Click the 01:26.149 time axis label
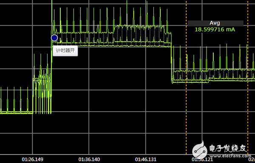255x163 pixels. pyautogui.click(x=33, y=160)
